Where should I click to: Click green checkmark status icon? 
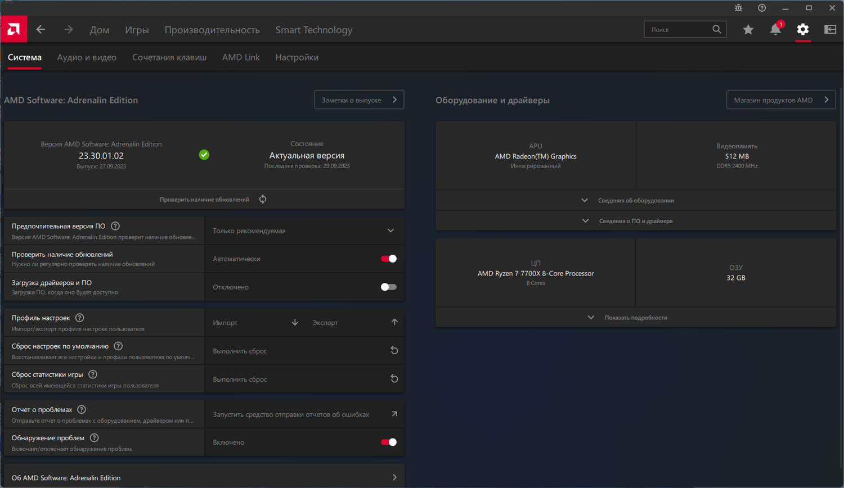click(x=204, y=155)
